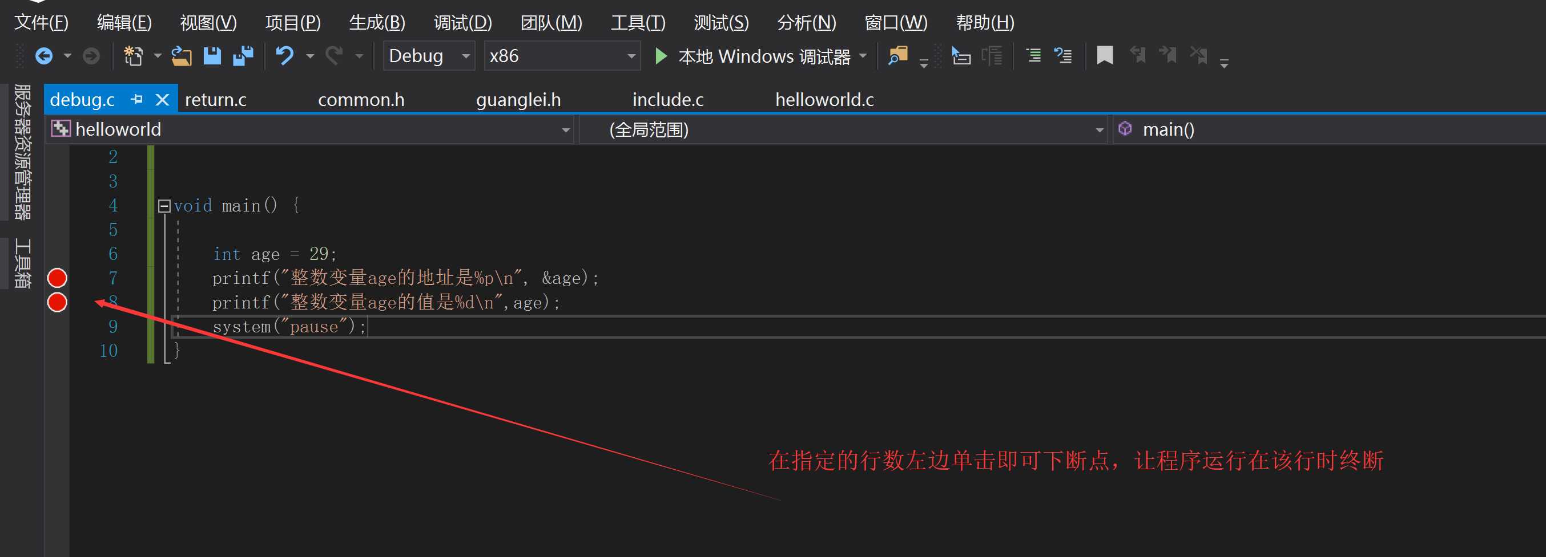Click the code line int age = 29;
1546x557 pixels.
[275, 254]
